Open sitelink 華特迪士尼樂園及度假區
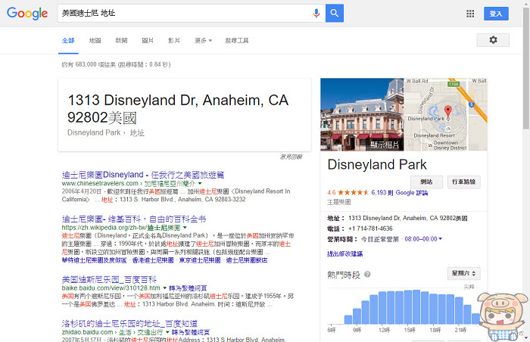 (x=95, y=260)
